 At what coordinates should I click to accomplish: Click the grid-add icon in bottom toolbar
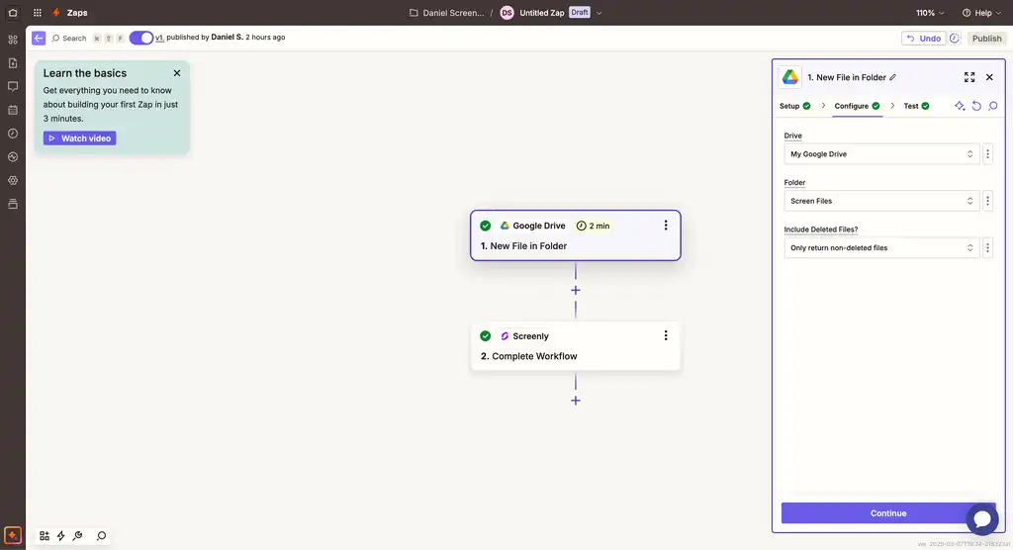click(44, 536)
